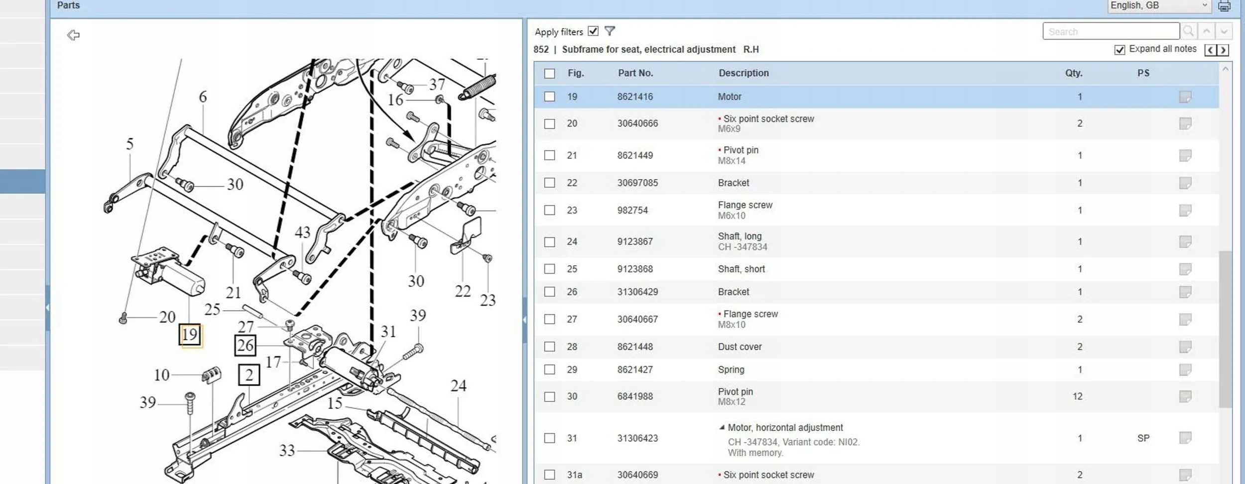Check the box for Fig. 30 Pivot pin
Viewport: 1245px width, 484px height.
[549, 396]
